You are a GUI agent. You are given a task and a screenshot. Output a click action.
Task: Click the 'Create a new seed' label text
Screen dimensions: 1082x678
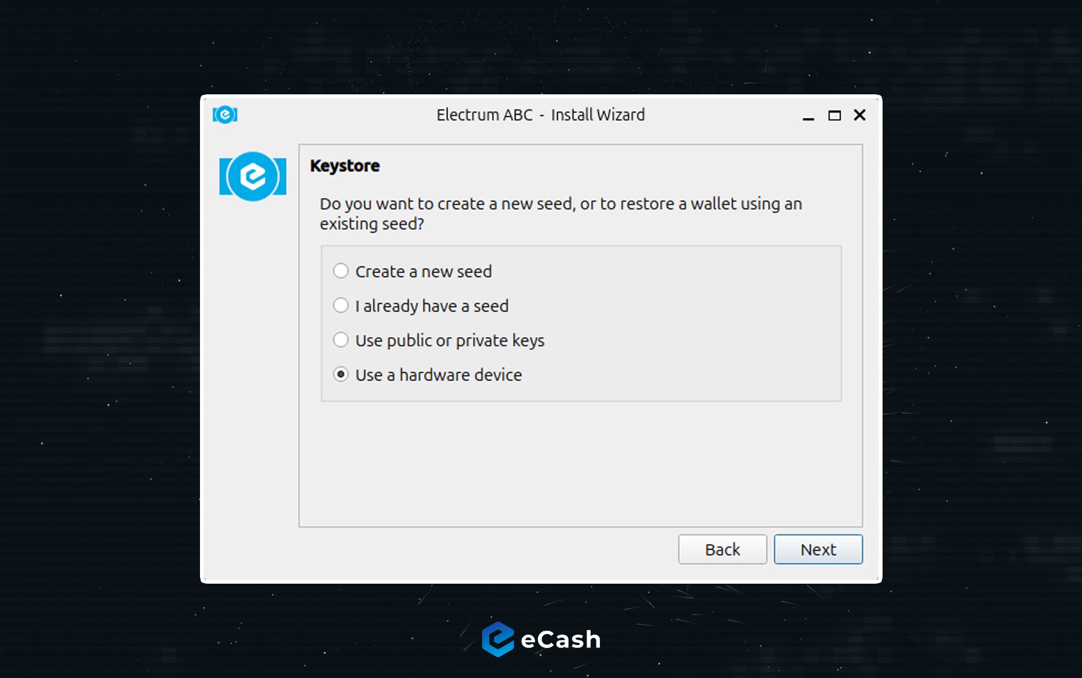pyautogui.click(x=423, y=272)
